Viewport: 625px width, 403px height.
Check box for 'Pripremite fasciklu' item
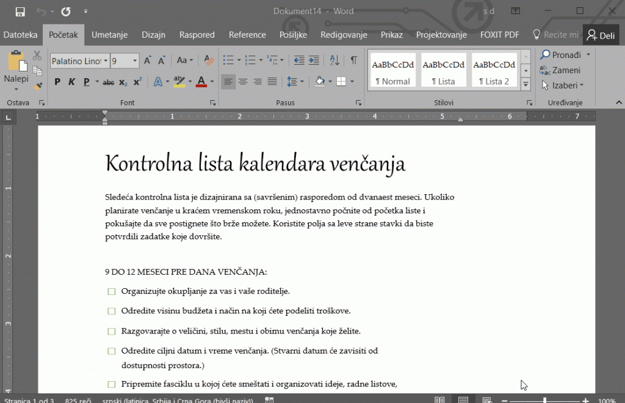(112, 384)
